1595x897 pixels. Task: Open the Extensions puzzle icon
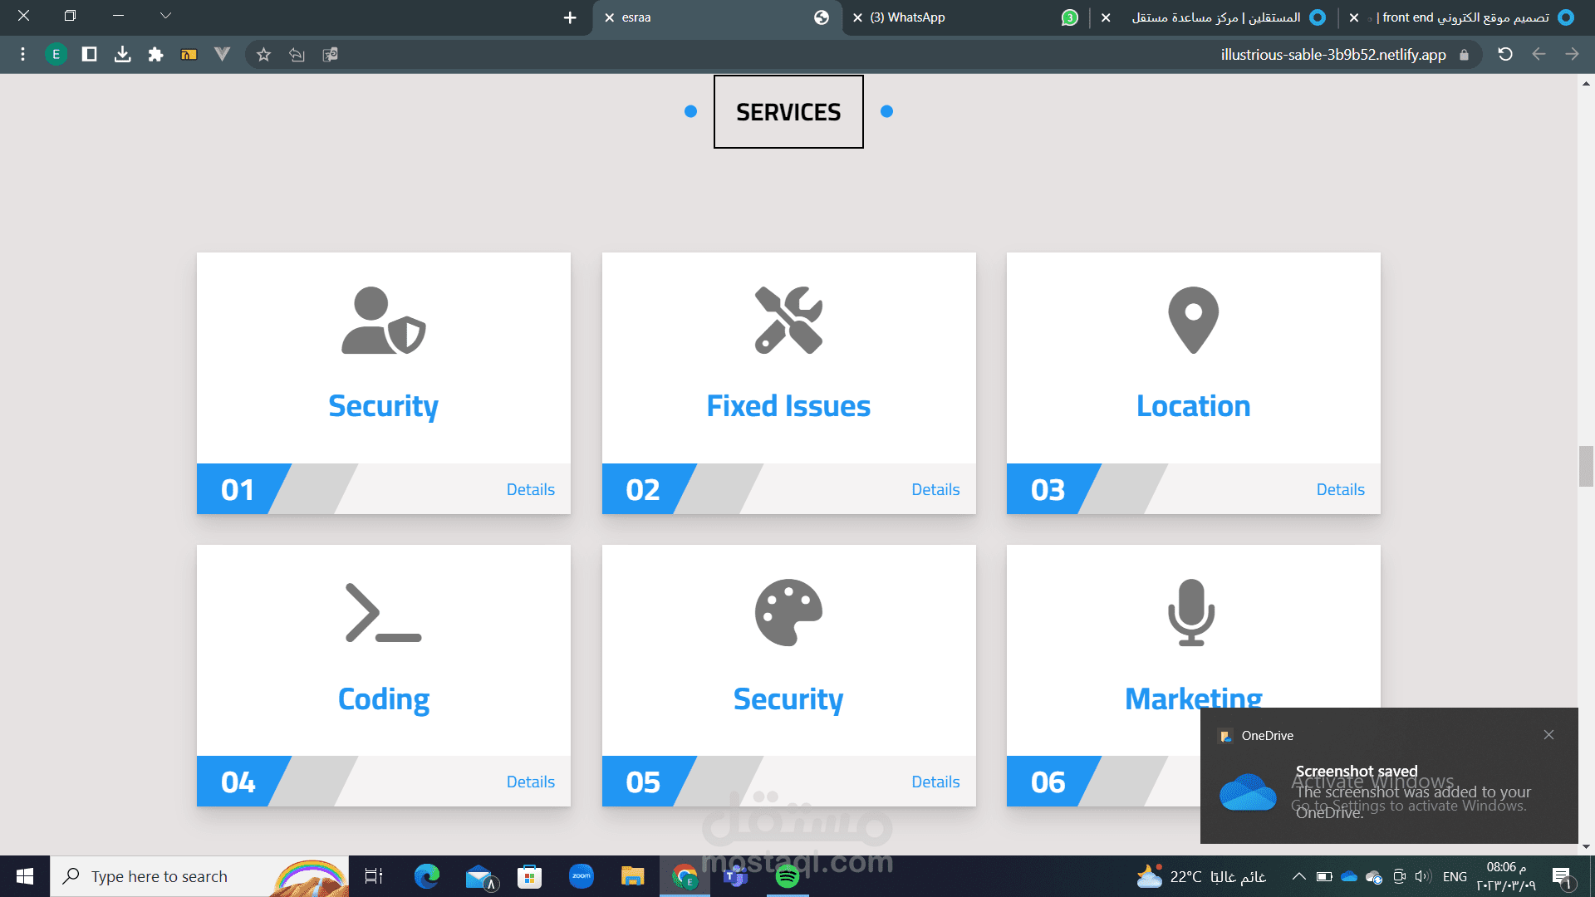click(x=155, y=55)
